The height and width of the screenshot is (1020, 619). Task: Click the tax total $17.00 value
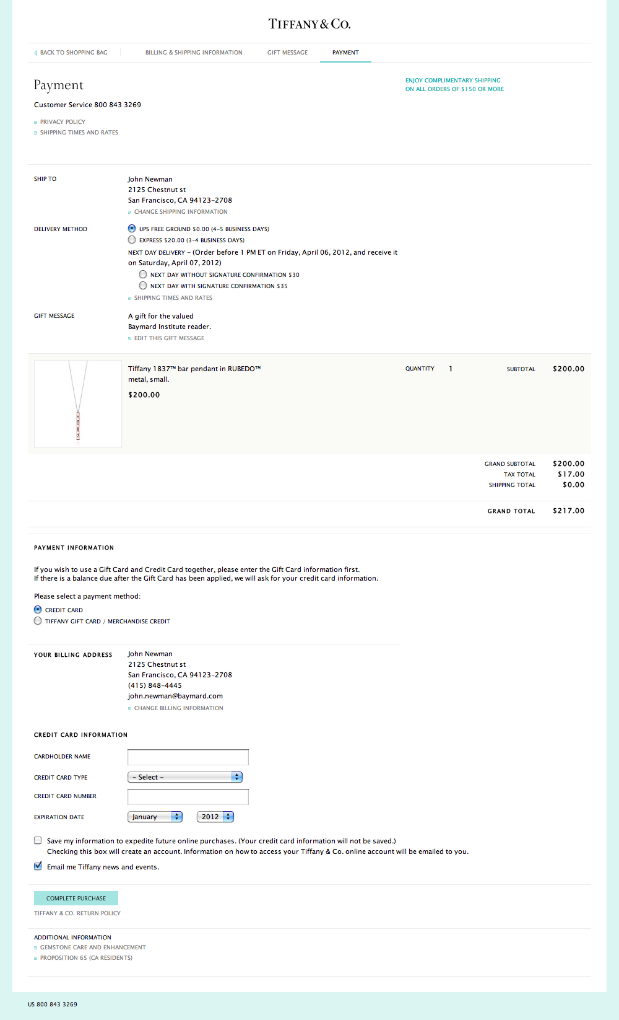(x=571, y=475)
